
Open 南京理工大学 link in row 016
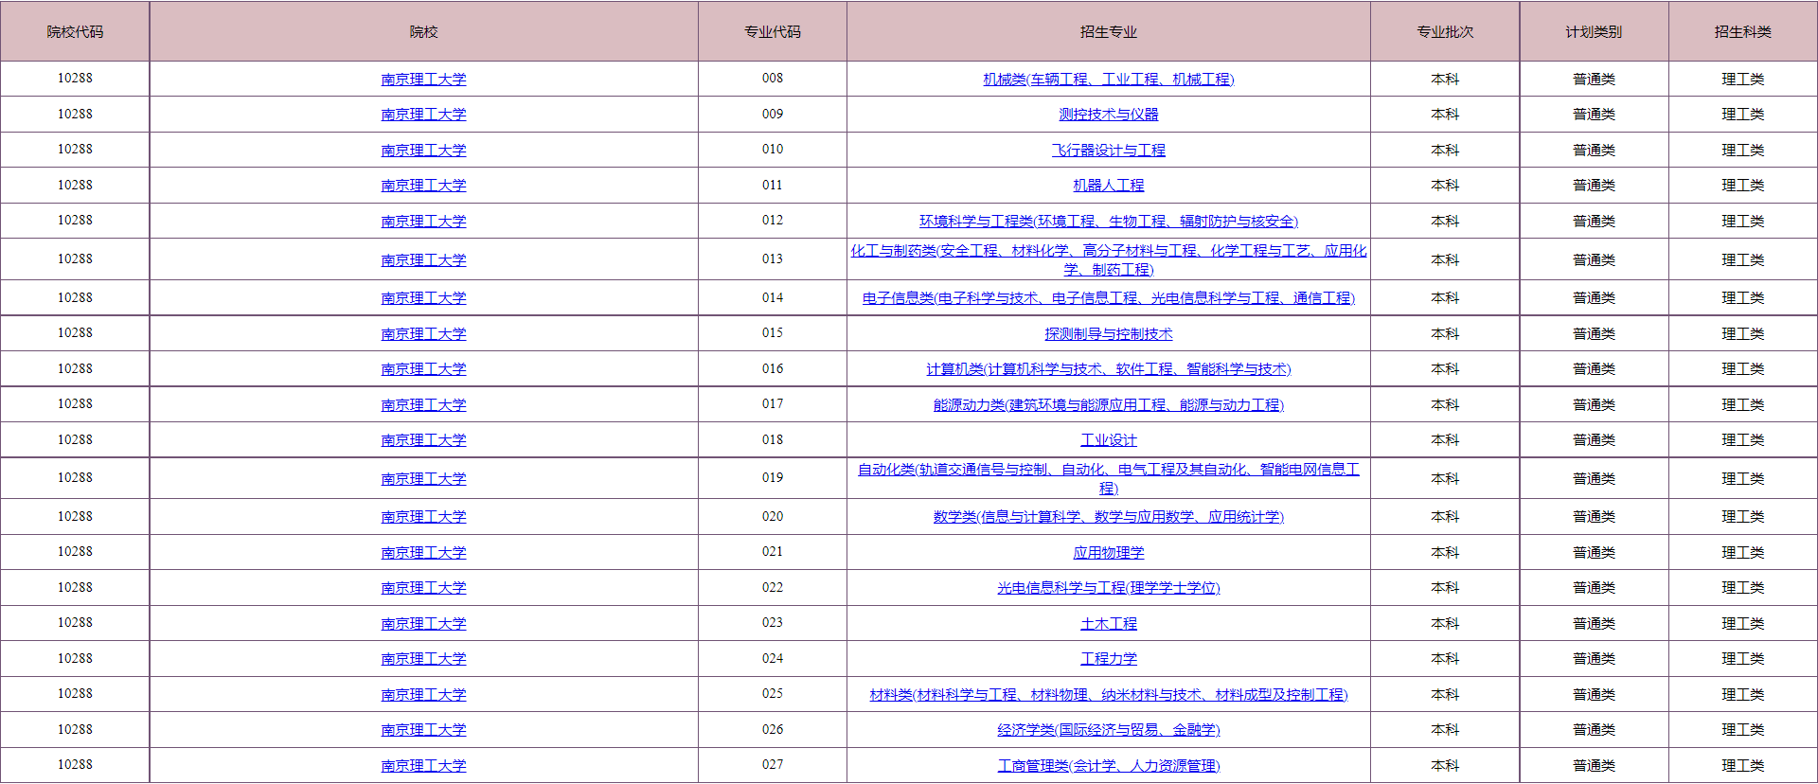tap(423, 369)
